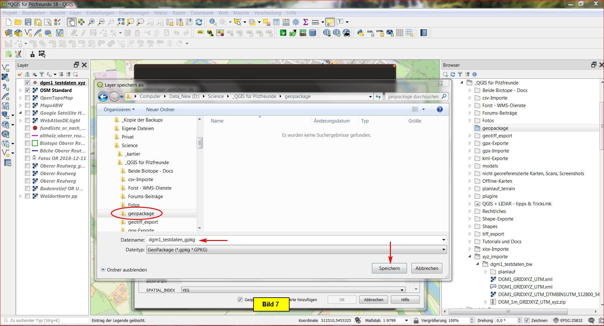Image resolution: width=604 pixels, height=326 pixels.
Task: Click the measure line ruler tool
Action: 315,22
